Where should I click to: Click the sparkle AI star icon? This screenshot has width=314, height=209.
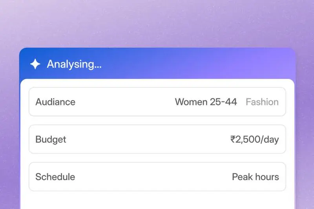tap(35, 64)
